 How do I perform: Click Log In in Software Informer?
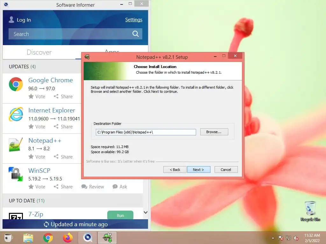coord(24,20)
